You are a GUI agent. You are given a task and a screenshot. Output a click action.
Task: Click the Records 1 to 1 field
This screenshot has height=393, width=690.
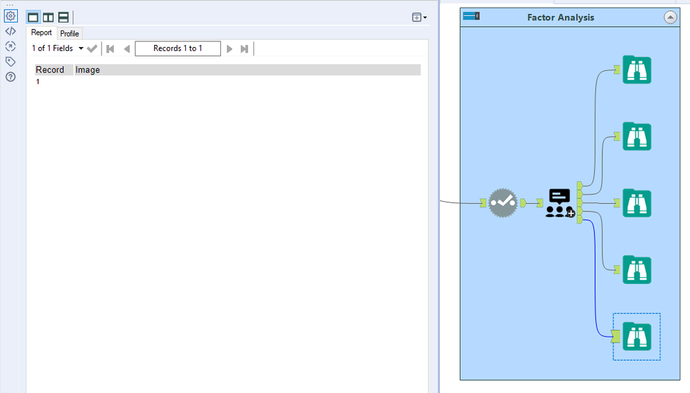click(x=178, y=48)
